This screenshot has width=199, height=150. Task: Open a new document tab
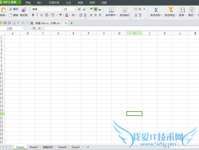click(71, 23)
